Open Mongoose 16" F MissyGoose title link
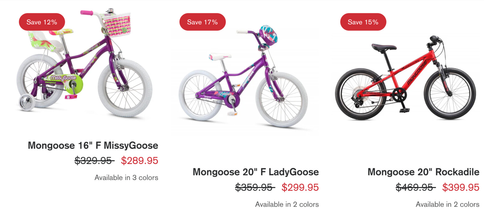The image size is (484, 210). tap(93, 145)
